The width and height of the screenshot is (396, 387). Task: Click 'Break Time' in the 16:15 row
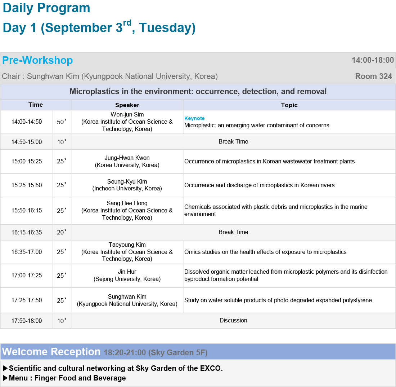[x=233, y=232]
